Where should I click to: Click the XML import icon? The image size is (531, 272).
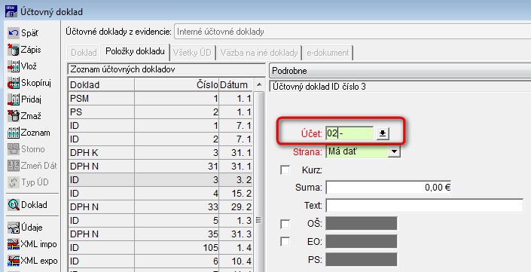click(x=14, y=244)
